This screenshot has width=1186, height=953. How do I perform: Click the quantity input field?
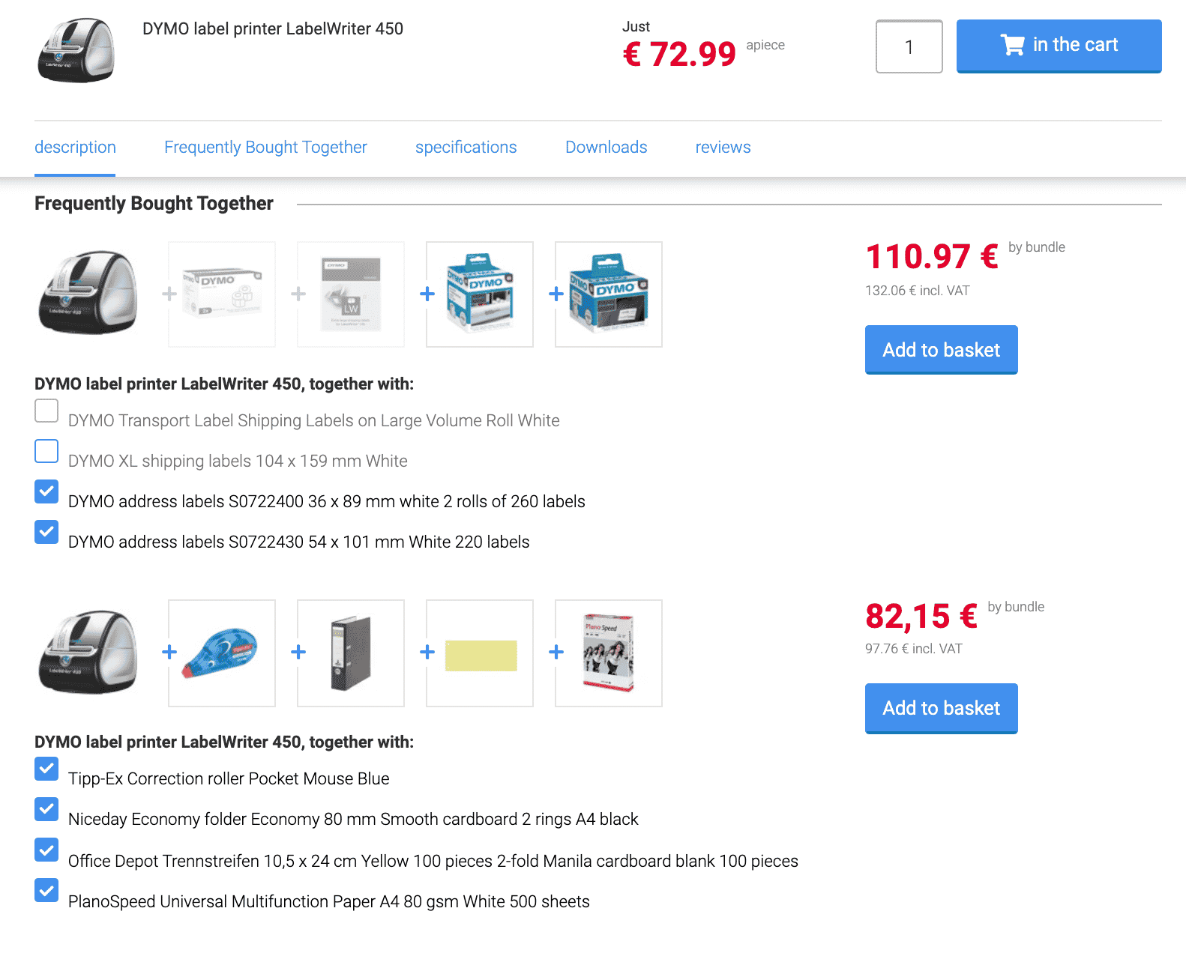[909, 46]
